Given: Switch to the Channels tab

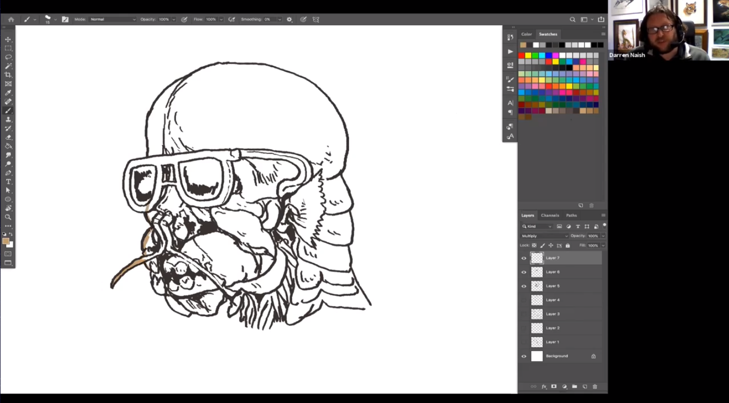Looking at the screenshot, I should (x=550, y=216).
